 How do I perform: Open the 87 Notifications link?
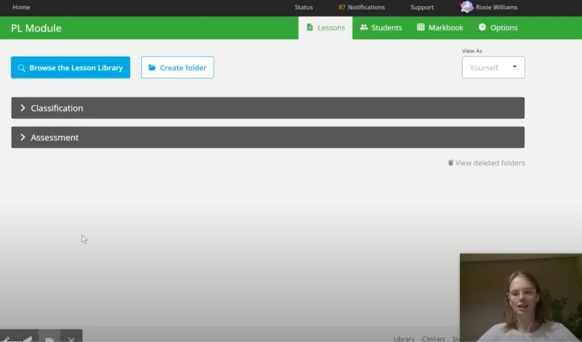362,7
